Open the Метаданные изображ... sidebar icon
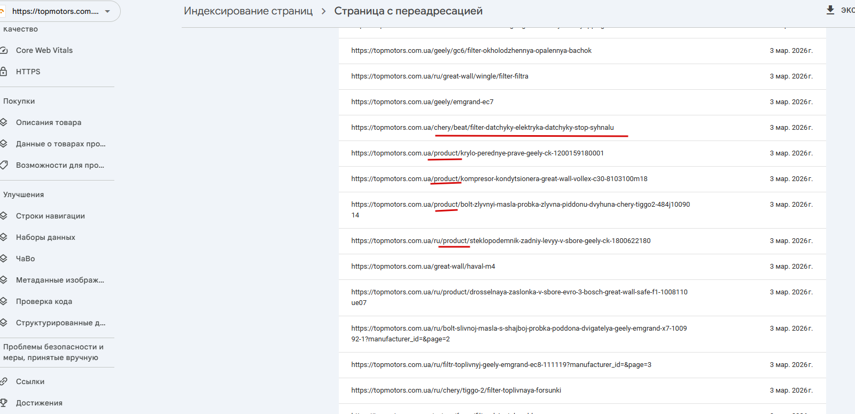Screen dimensions: 855x414 pyautogui.click(x=3, y=280)
